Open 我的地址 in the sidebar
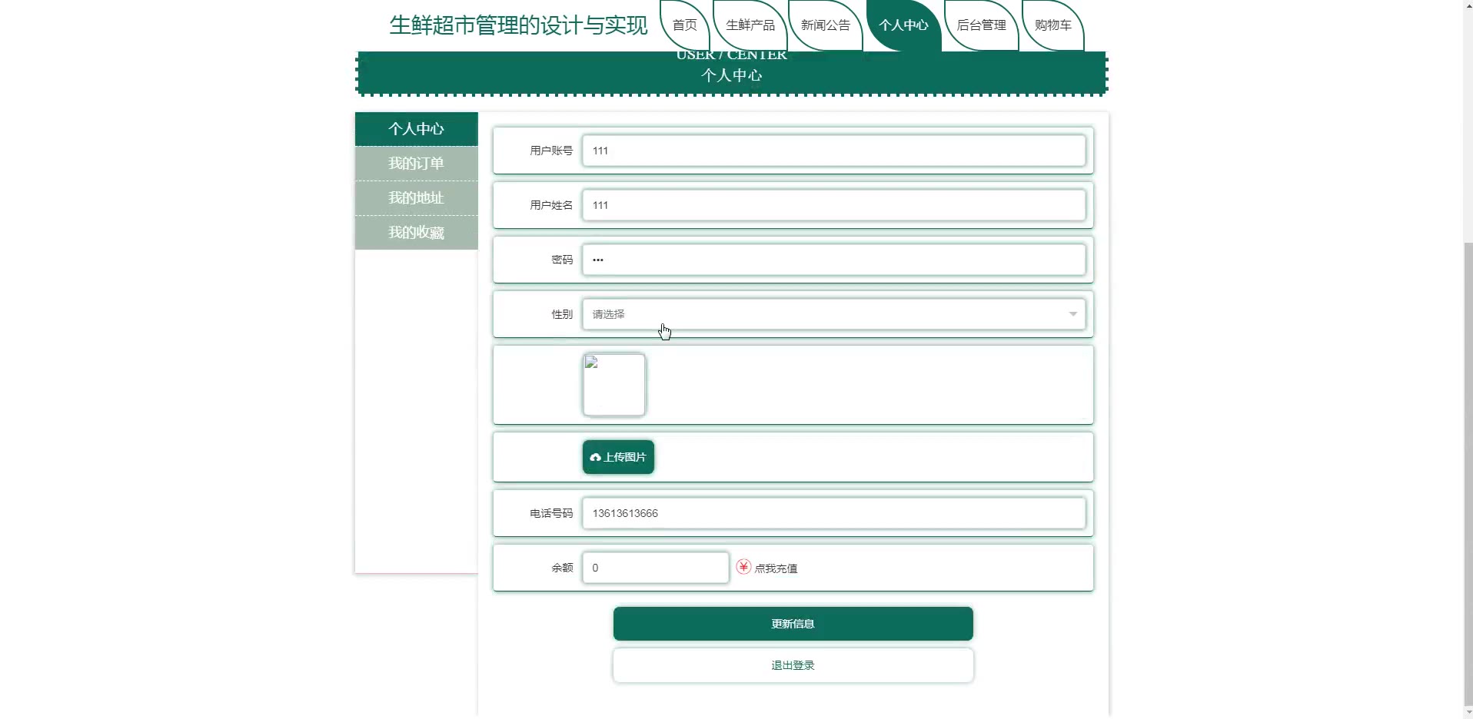The width and height of the screenshot is (1473, 719). coord(416,198)
